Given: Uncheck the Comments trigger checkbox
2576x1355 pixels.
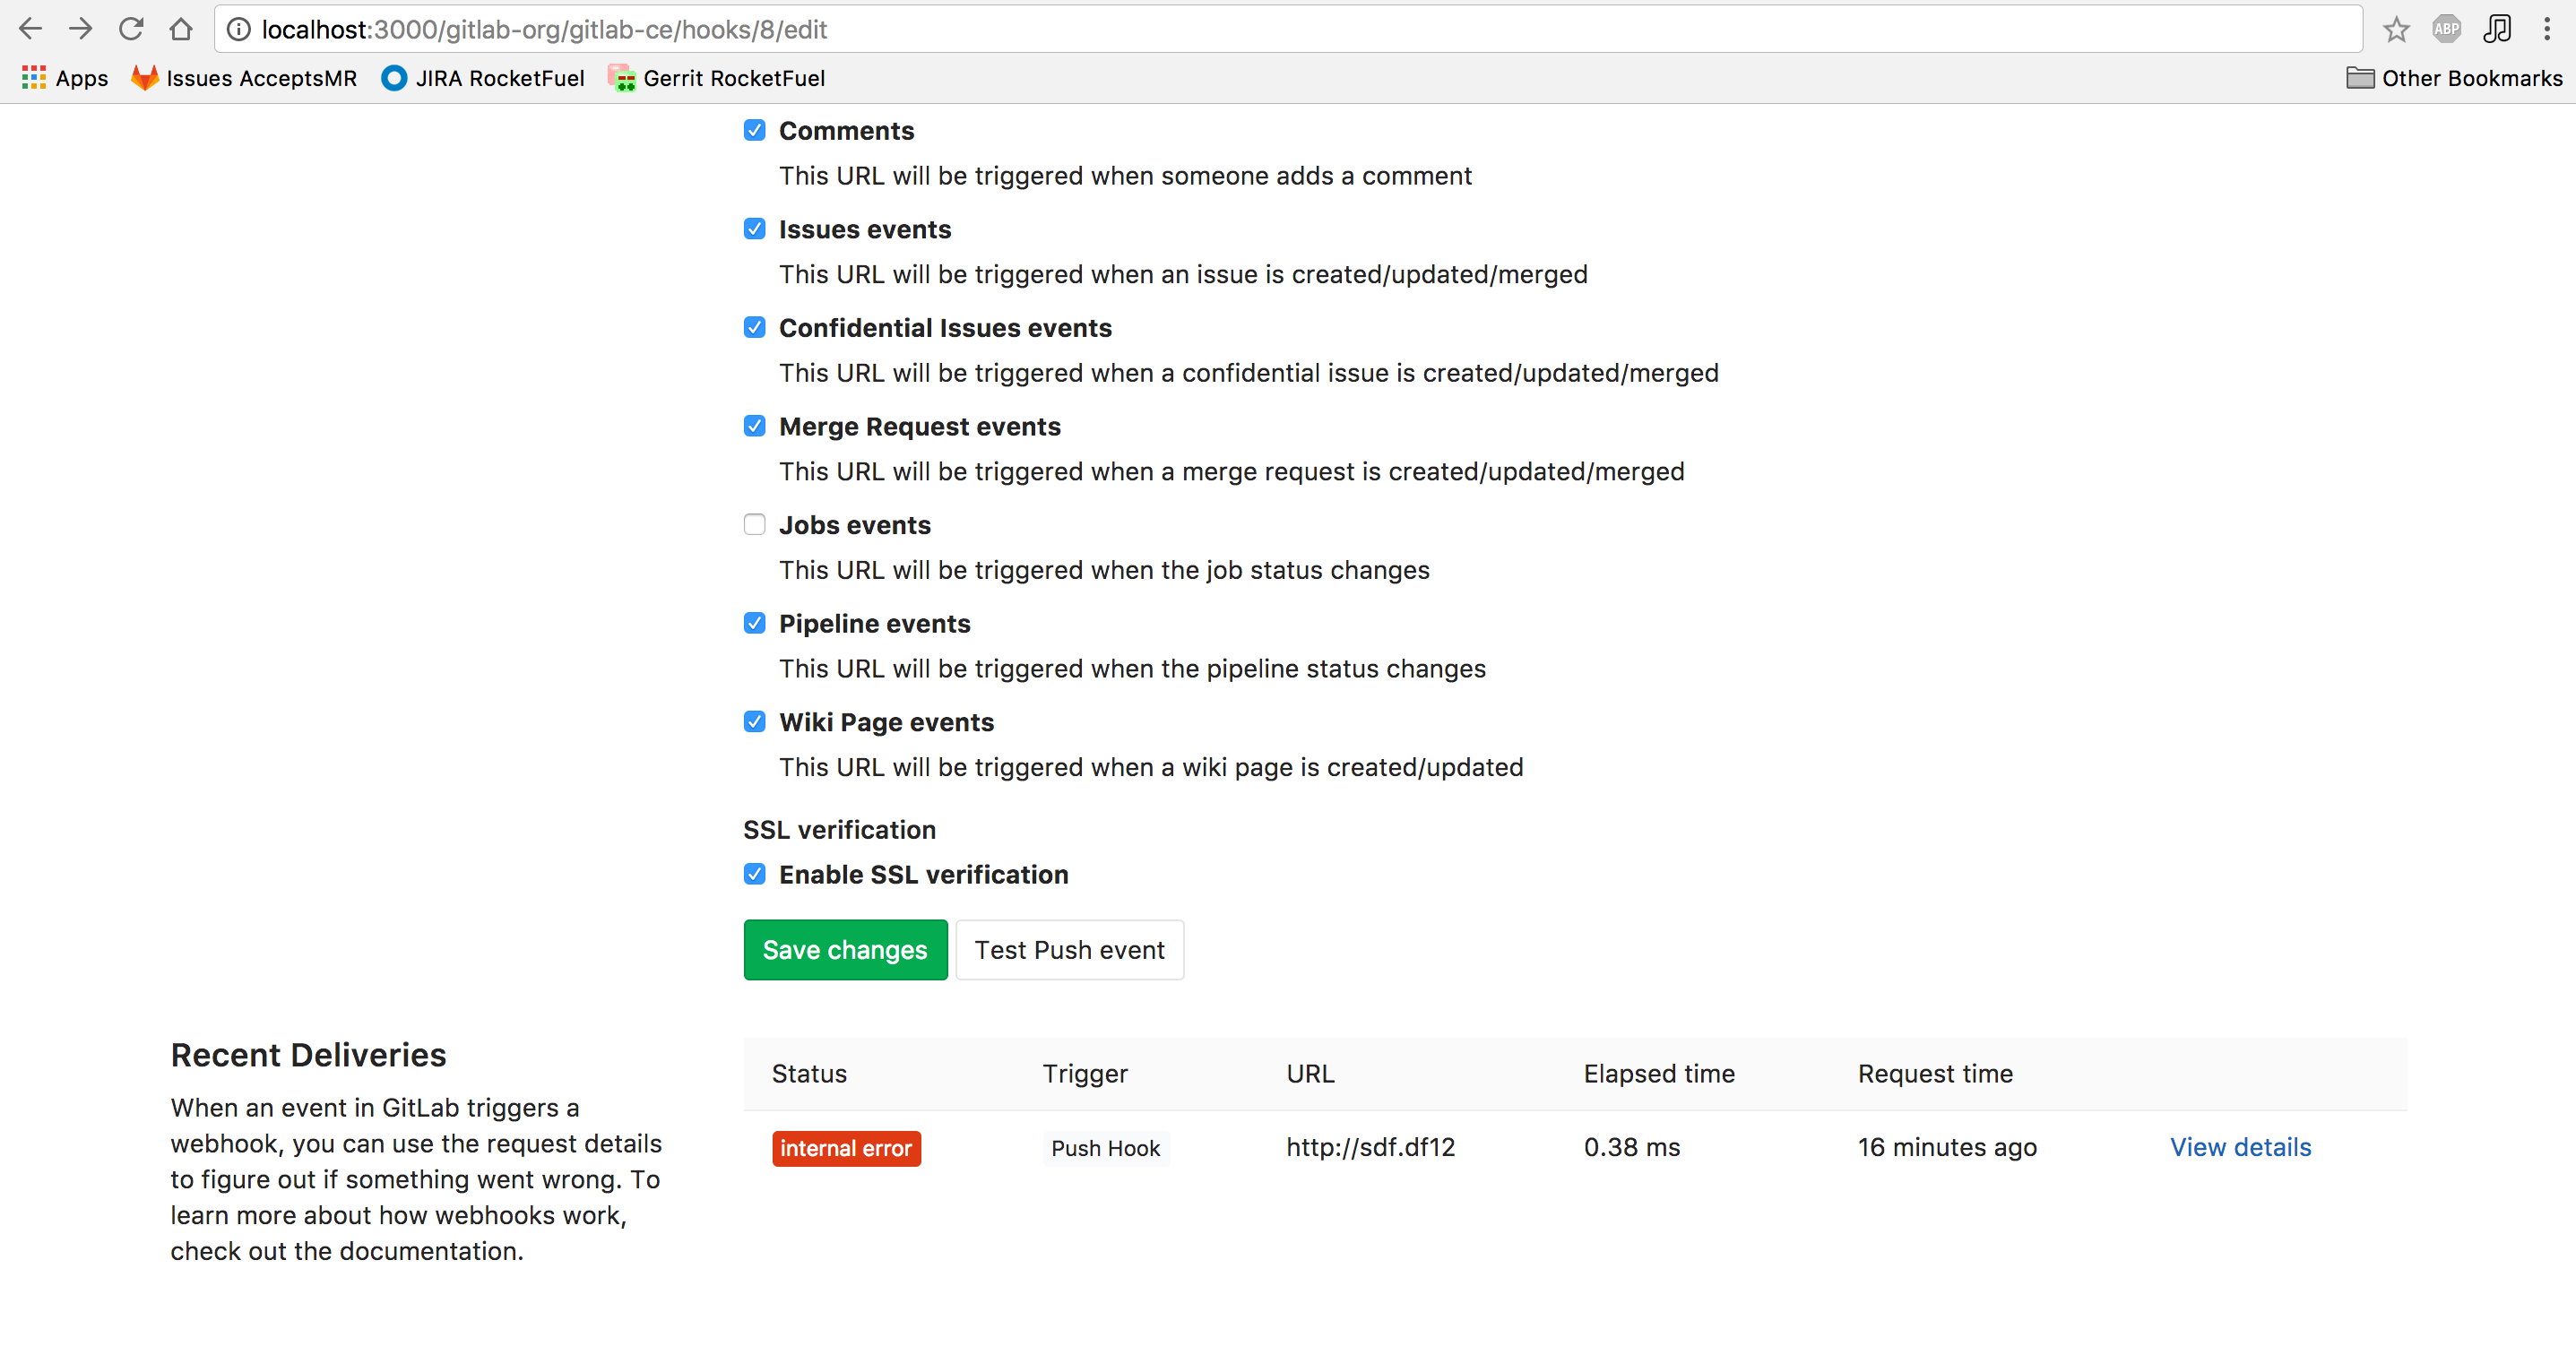Looking at the screenshot, I should pyautogui.click(x=754, y=131).
